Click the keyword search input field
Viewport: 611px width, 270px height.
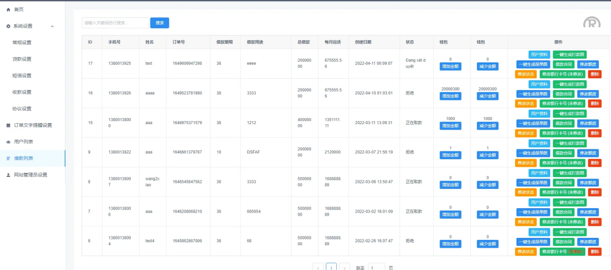(x=115, y=23)
